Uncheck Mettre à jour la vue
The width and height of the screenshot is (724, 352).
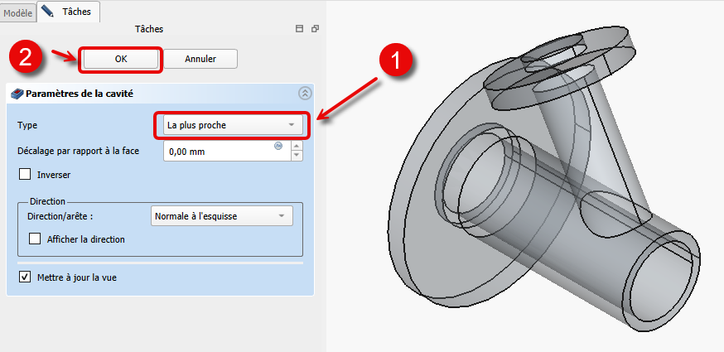(25, 277)
